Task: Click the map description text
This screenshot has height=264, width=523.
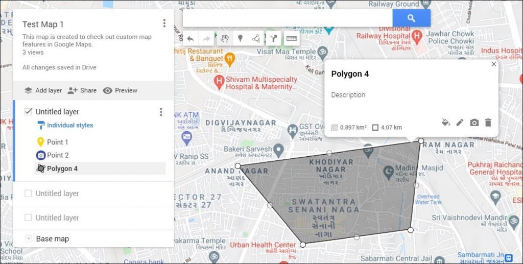Action: (x=87, y=40)
